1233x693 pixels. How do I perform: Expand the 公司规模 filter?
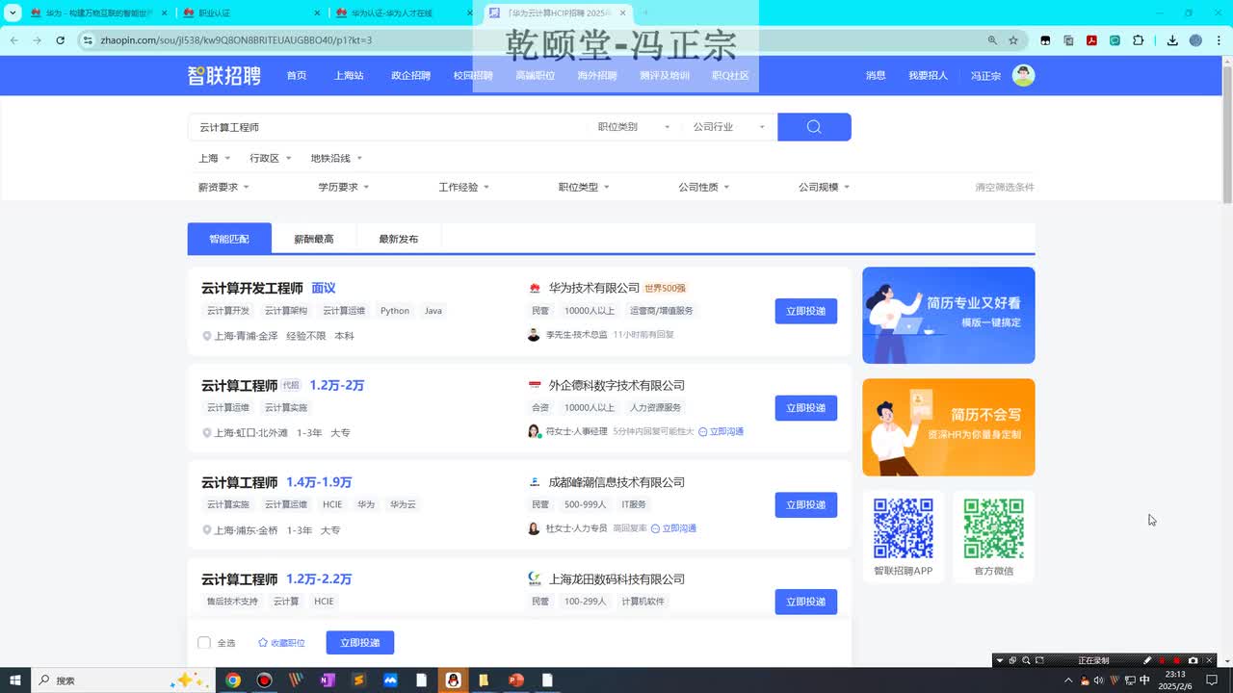[x=825, y=187]
